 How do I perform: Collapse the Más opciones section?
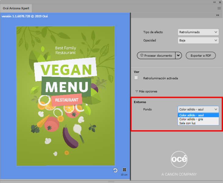click(x=146, y=91)
